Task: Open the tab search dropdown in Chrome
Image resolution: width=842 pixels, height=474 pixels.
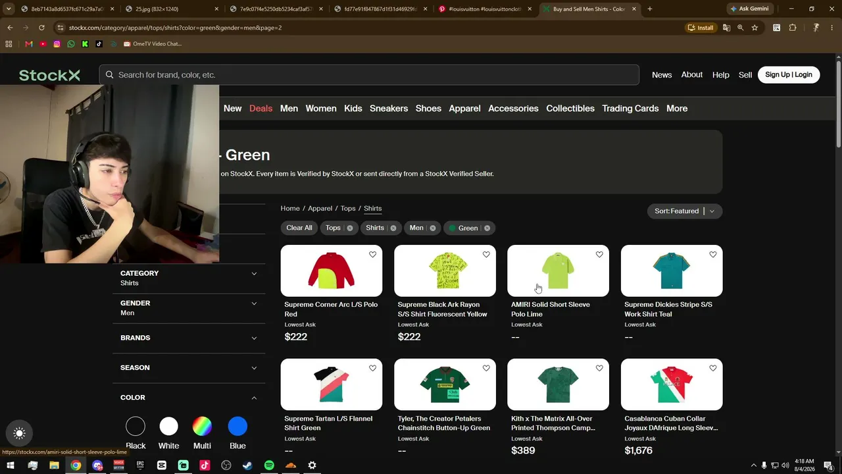Action: [9, 9]
